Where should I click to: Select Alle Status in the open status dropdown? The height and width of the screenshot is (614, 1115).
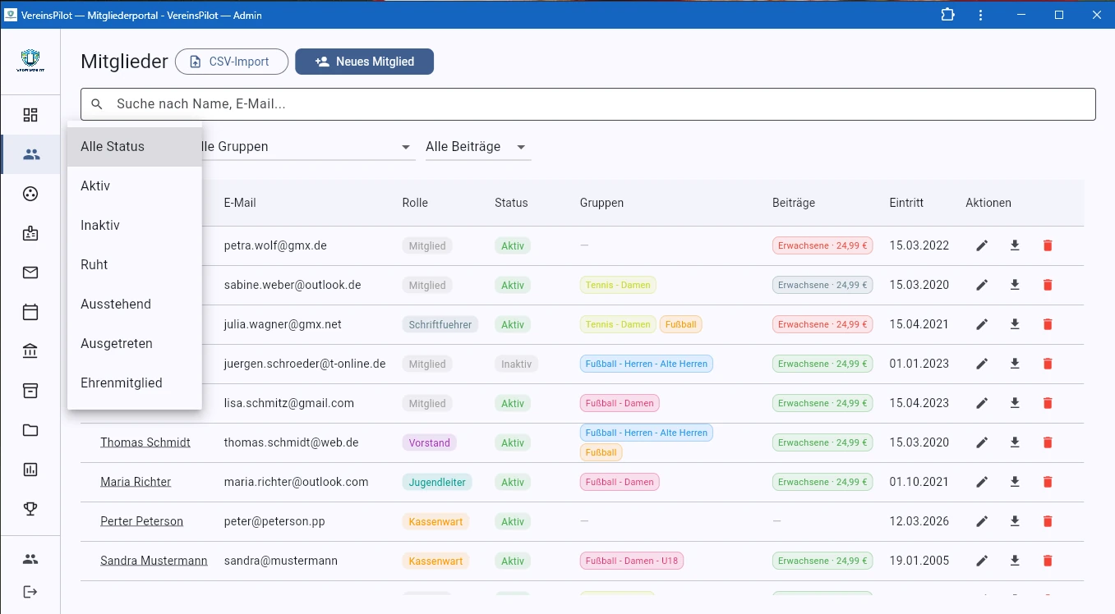[113, 146]
